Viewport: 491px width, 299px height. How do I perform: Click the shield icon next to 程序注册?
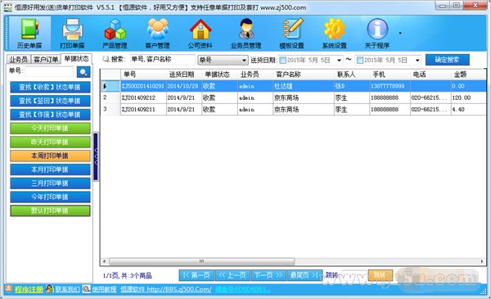click(9, 288)
